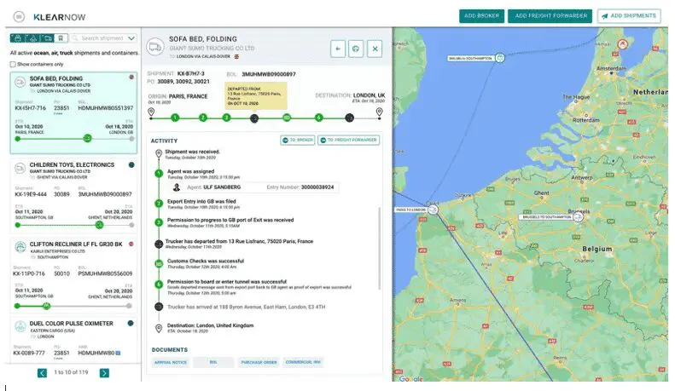Click ship map marker labeled to Southampton
This screenshot has height=391, width=675.
tap(500, 58)
